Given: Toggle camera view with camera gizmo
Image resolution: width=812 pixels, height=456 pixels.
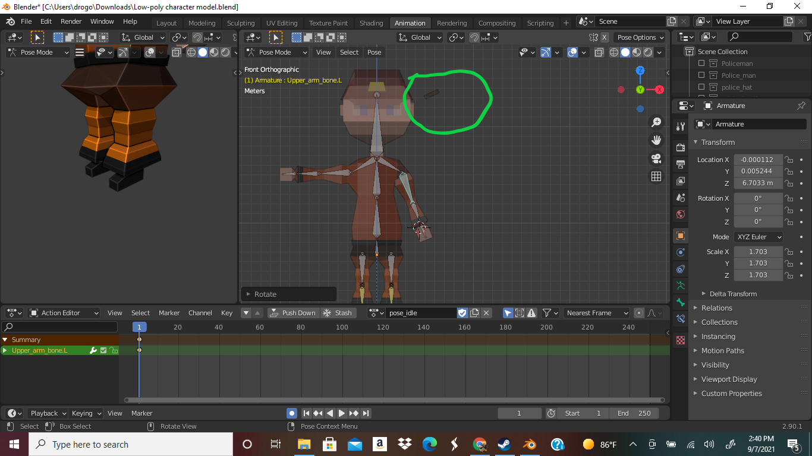Looking at the screenshot, I should click(x=656, y=159).
